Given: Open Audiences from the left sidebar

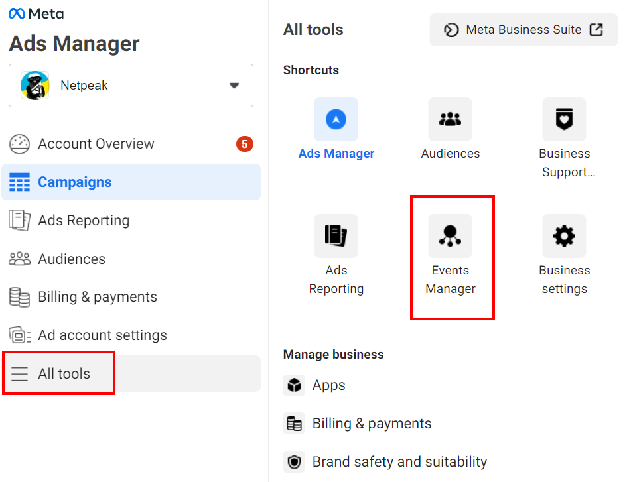Looking at the screenshot, I should pos(131,259).
